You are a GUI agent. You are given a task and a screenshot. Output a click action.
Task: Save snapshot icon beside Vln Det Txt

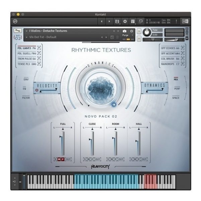(x=112, y=37)
